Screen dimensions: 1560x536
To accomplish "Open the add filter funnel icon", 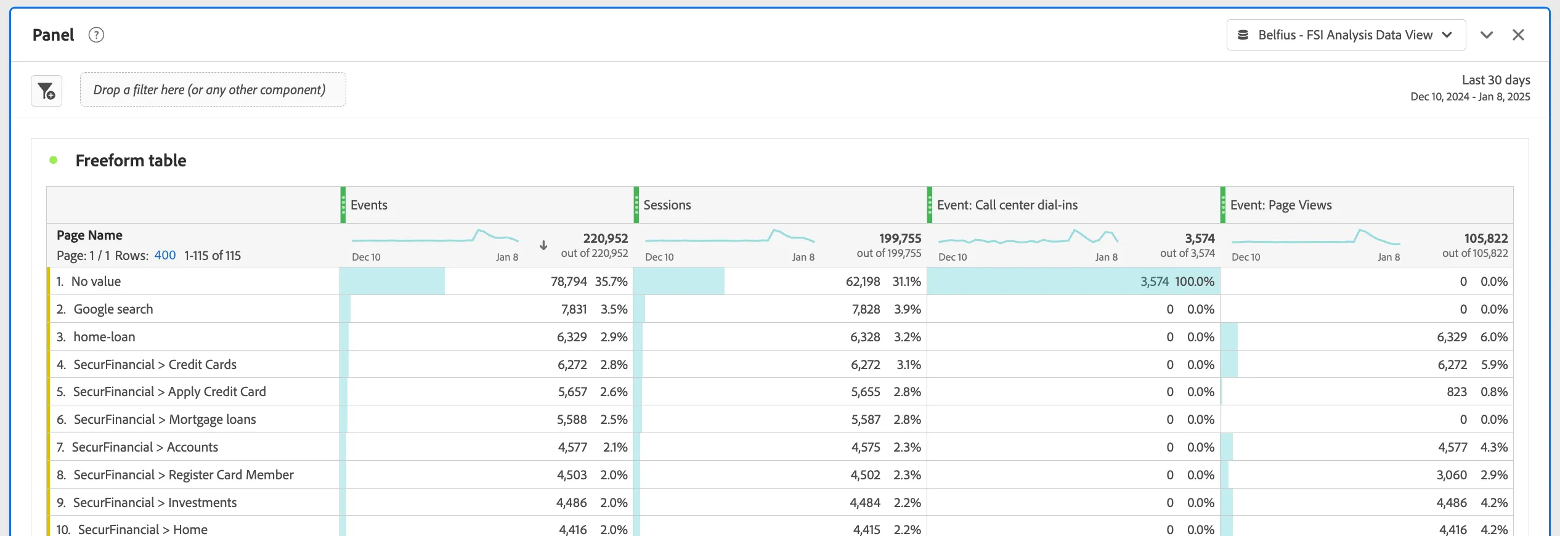I will [x=47, y=91].
